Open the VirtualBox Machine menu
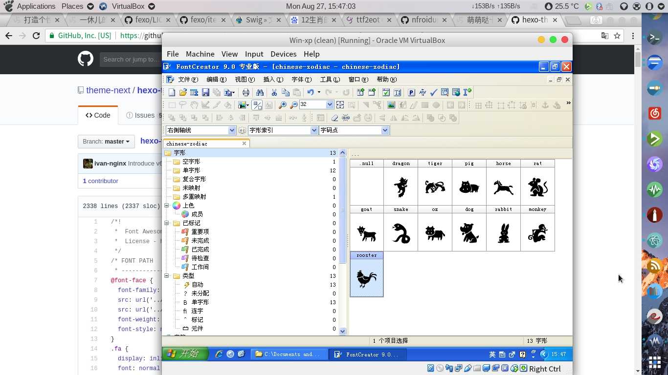Screen dimensions: 668x375 (200, 54)
